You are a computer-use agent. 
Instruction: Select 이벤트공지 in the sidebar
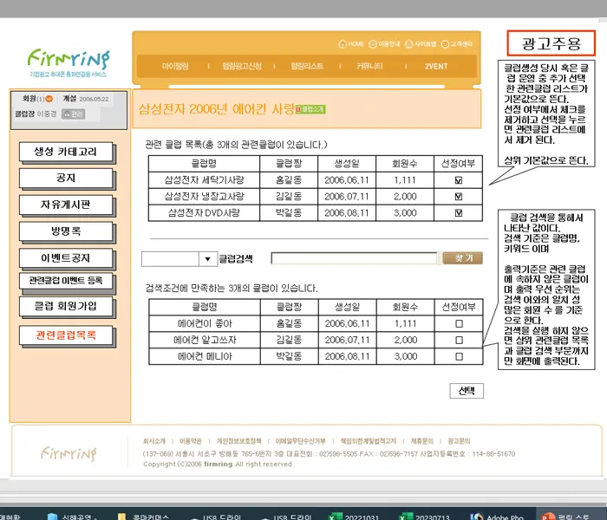point(66,258)
